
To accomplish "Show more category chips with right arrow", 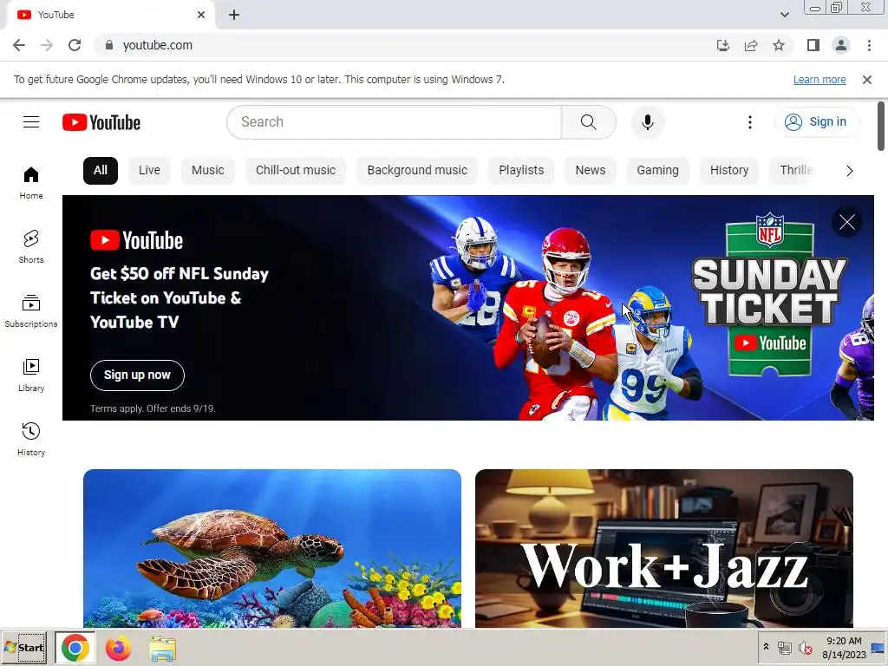I will (x=850, y=171).
